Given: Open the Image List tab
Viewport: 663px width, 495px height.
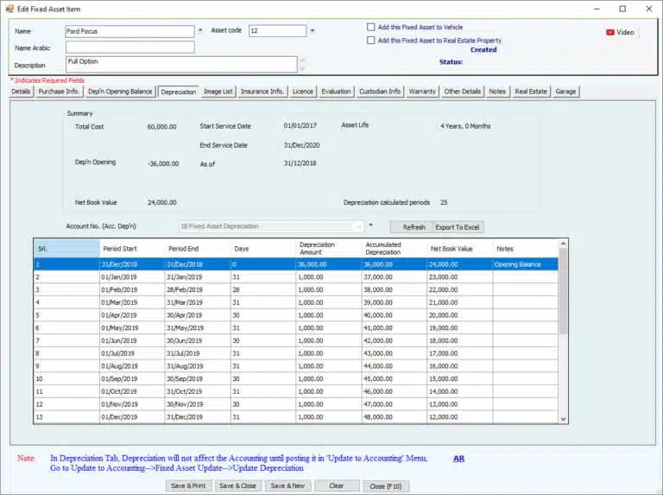Looking at the screenshot, I should pyautogui.click(x=218, y=92).
